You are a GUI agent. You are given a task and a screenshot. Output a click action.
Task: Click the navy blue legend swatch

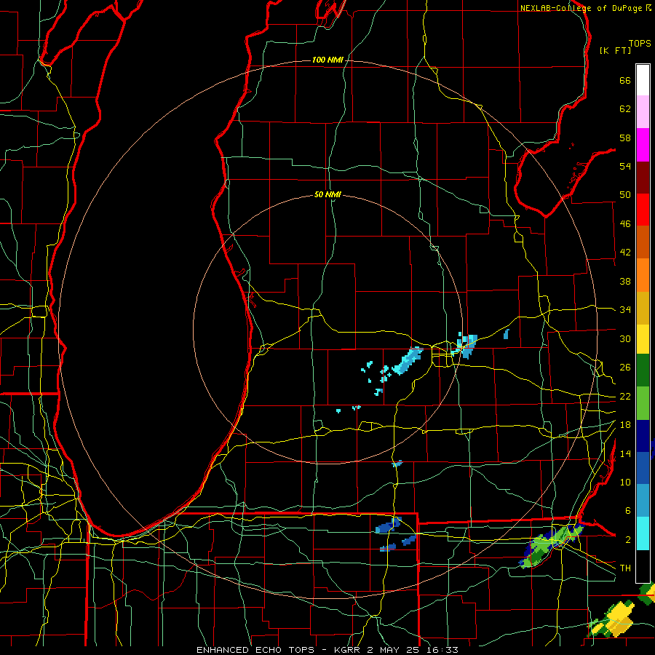click(643, 436)
